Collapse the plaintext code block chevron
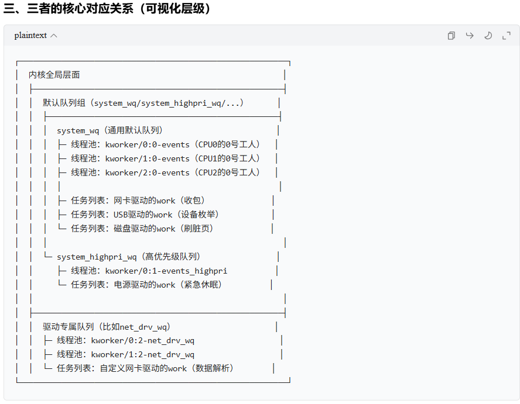The image size is (520, 404). pyautogui.click(x=54, y=36)
